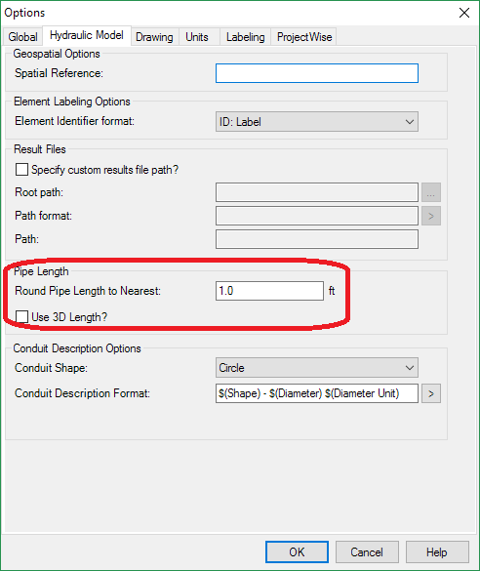The image size is (480, 571).
Task: Open the Drawing tab
Action: 154,37
